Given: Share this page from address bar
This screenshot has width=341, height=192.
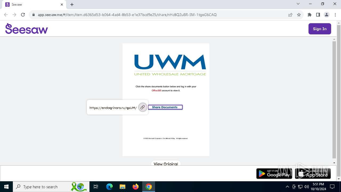Looking at the screenshot, I should coord(290,15).
